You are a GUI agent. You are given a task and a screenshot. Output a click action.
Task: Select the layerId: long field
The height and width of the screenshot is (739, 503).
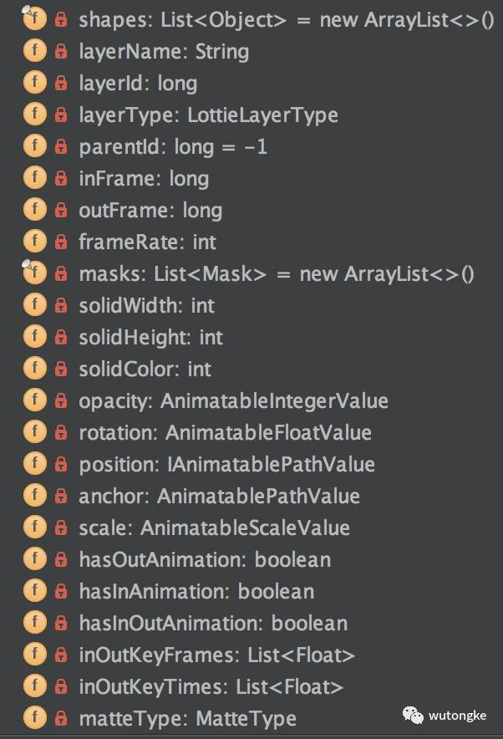138,83
